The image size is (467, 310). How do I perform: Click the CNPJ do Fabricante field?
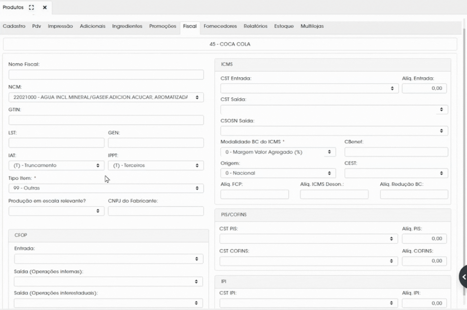click(x=156, y=211)
